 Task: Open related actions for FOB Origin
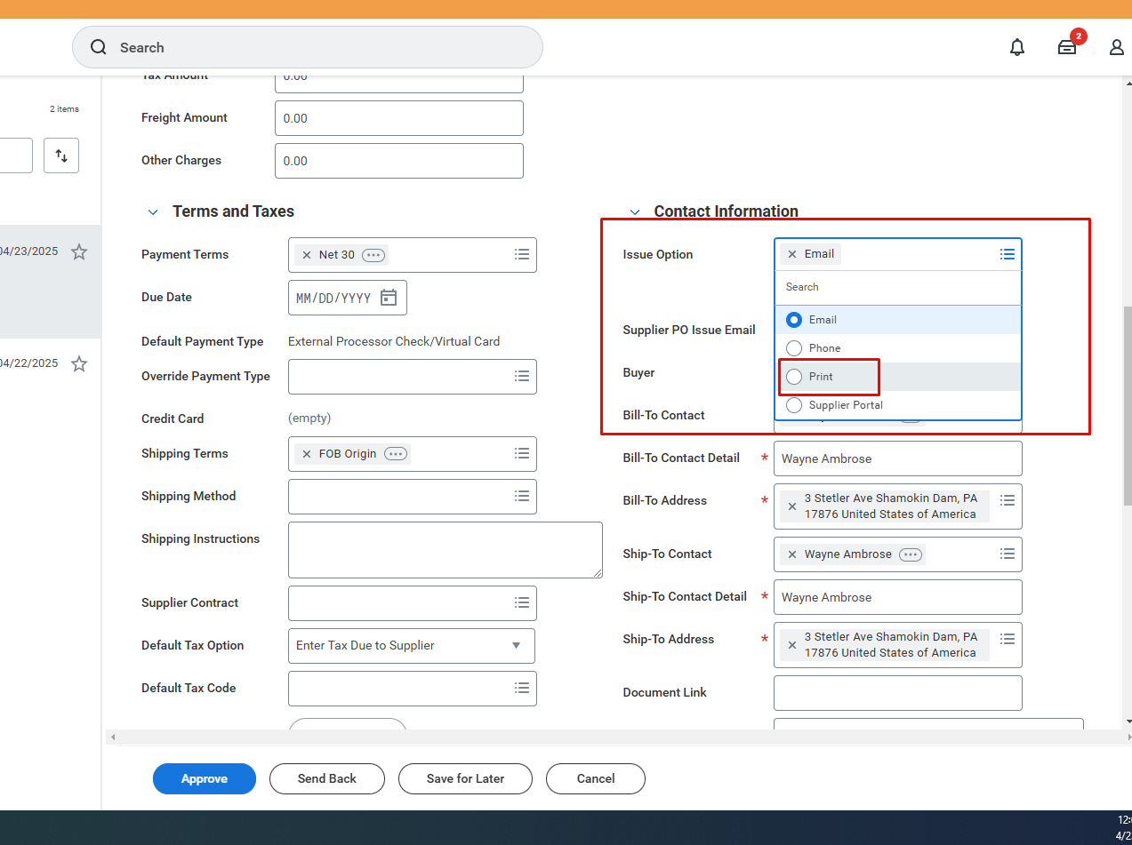[396, 454]
